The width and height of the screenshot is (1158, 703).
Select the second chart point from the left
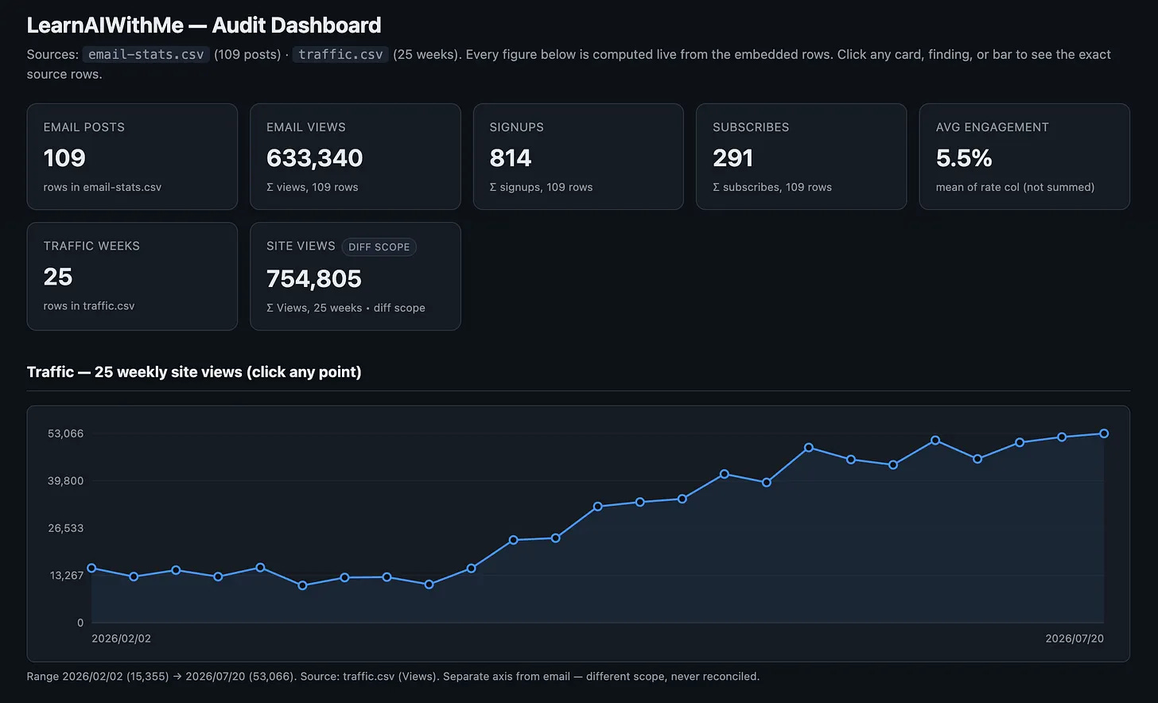tap(134, 577)
